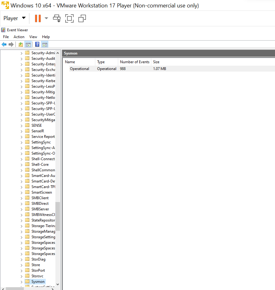Open the suspend options dropdown arrow
The image size is (275, 290).
46,18
